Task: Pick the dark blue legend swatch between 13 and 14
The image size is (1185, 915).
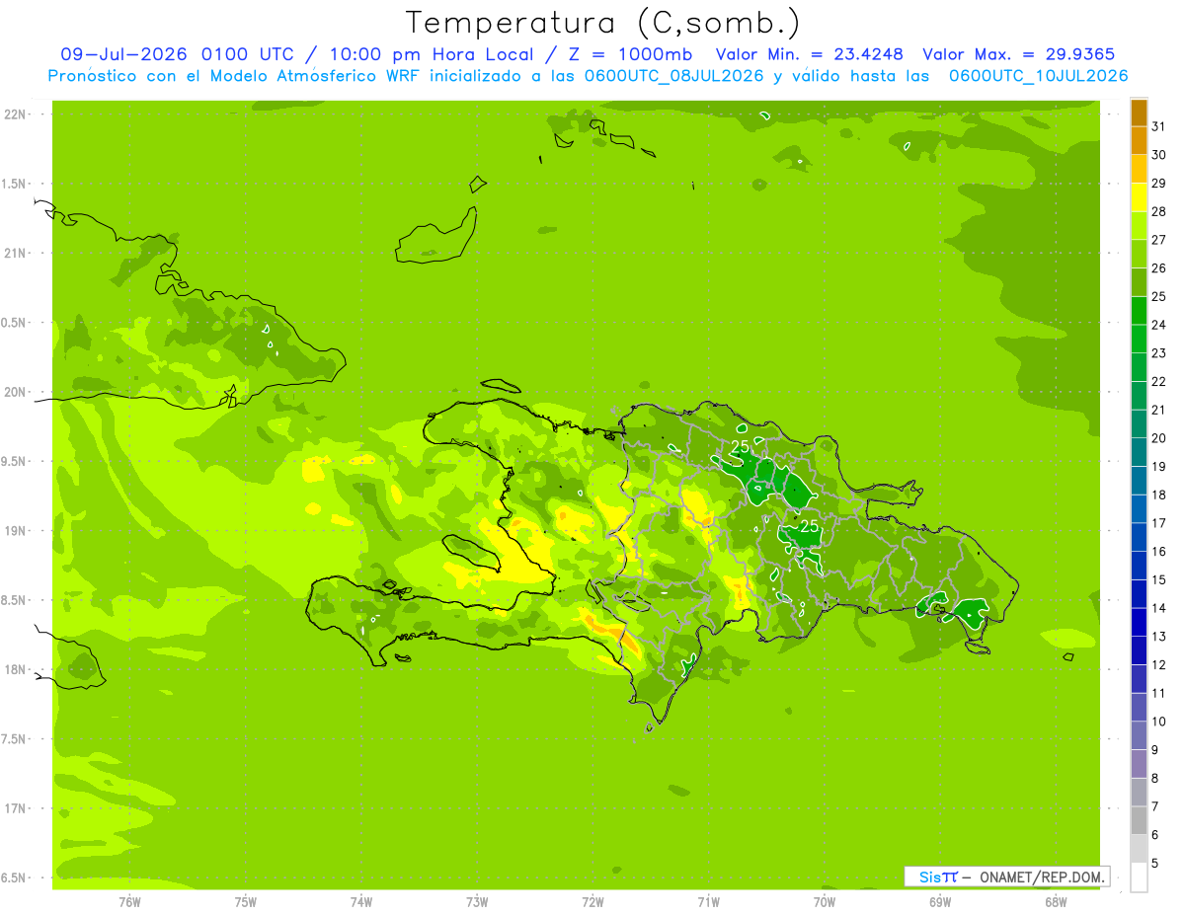Action: coord(1139,622)
